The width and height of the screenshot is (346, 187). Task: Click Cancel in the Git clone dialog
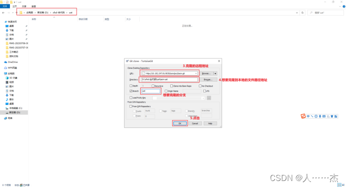tap(195, 123)
